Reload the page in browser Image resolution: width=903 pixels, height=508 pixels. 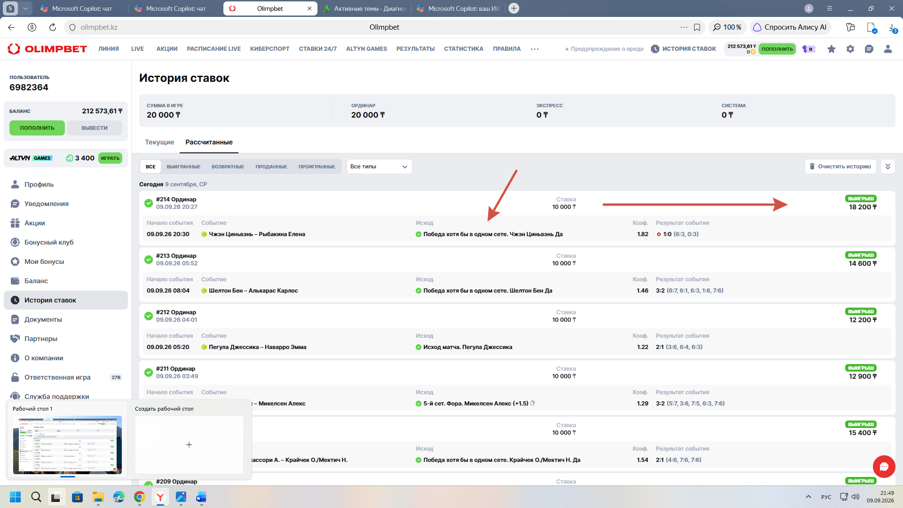coord(53,27)
